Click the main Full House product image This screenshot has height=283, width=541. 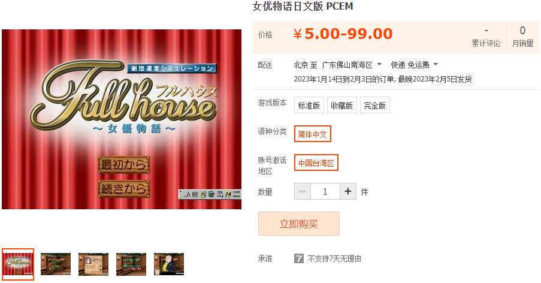click(x=122, y=119)
